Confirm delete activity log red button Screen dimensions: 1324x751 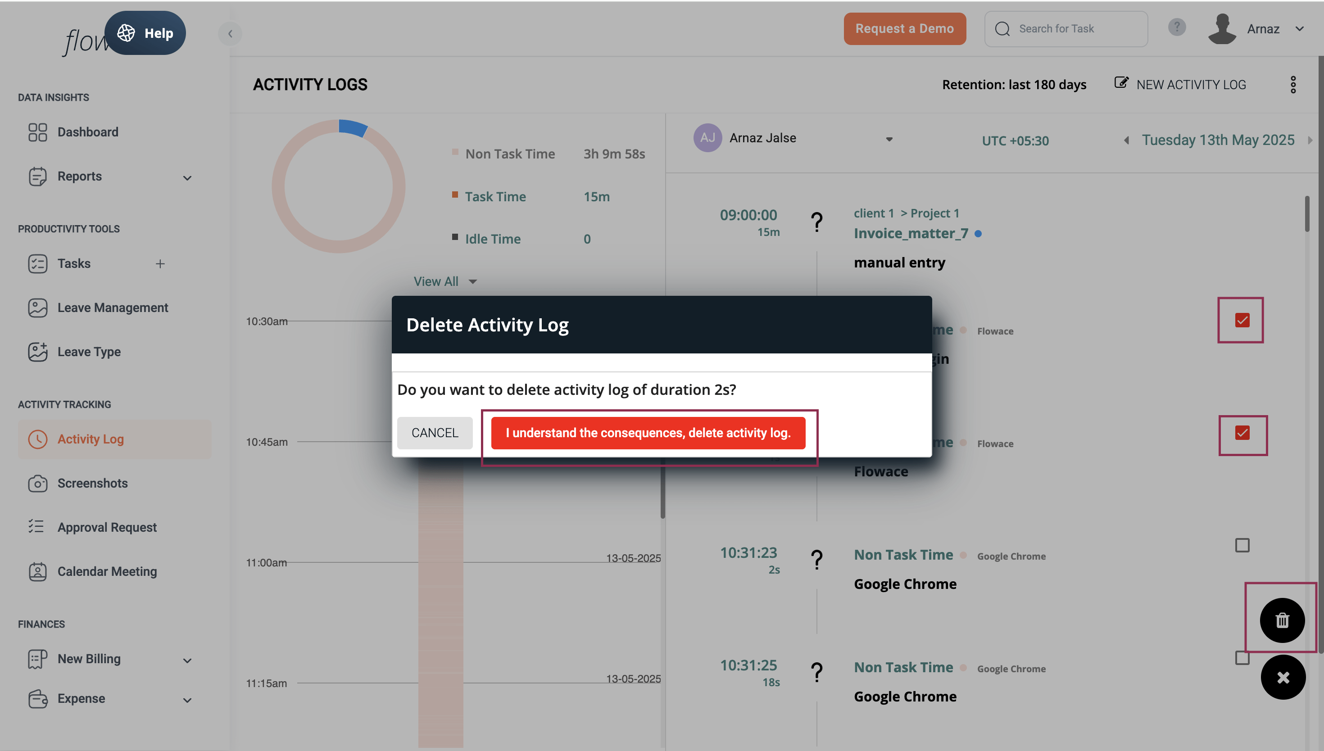(648, 433)
